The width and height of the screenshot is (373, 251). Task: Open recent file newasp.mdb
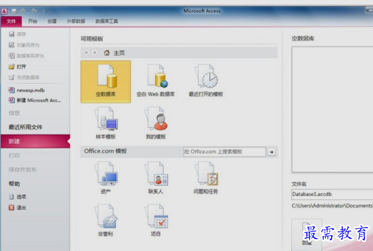click(x=27, y=90)
